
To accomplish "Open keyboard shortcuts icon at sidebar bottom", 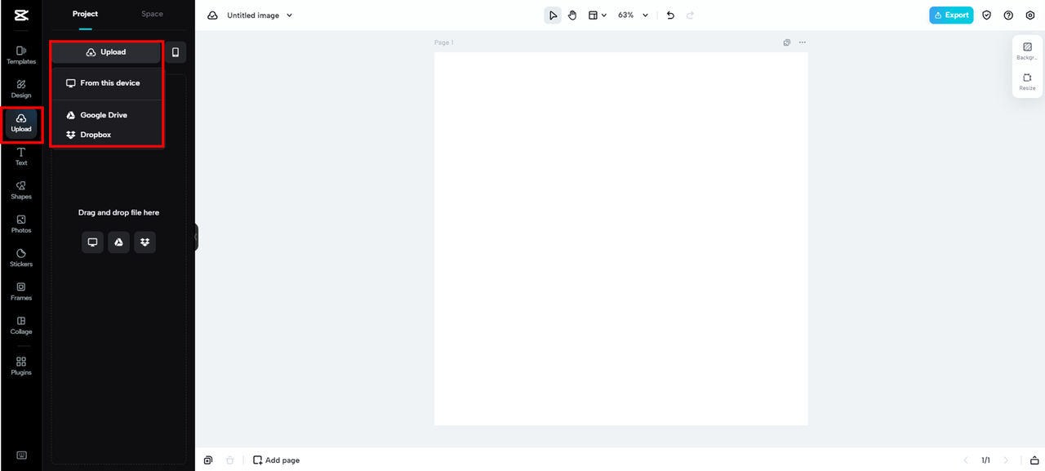I will 21,455.
